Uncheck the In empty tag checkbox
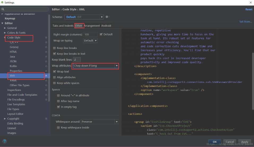The height and width of the screenshot is (147, 254). pyautogui.click(x=58, y=107)
